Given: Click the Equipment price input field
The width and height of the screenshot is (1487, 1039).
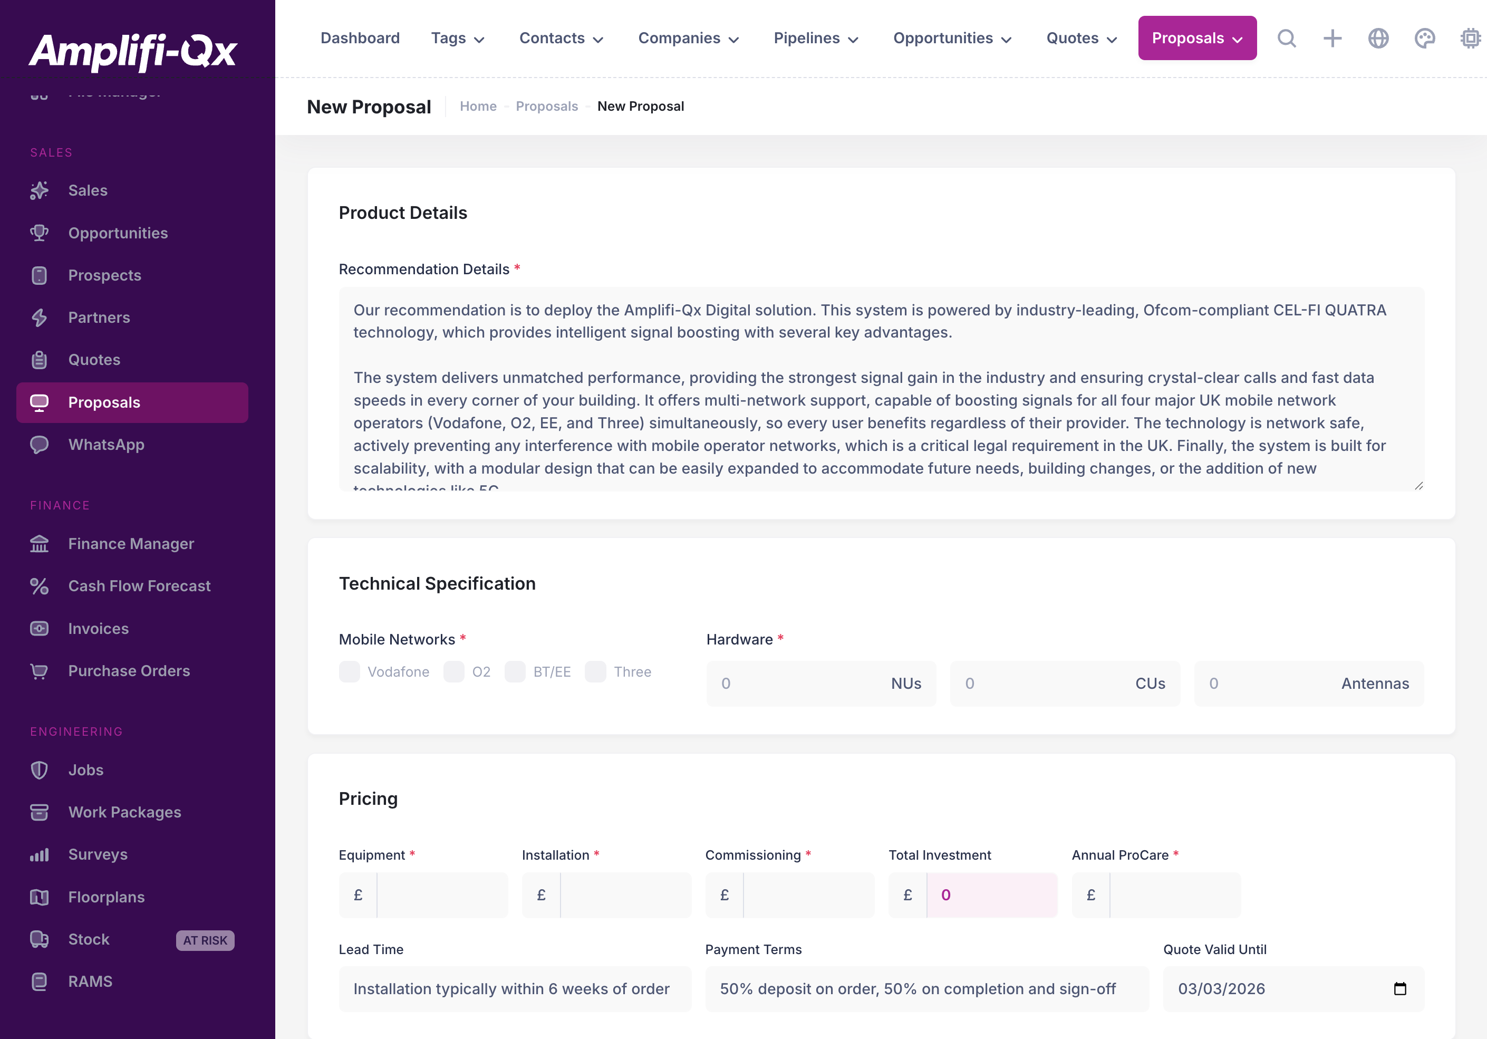Looking at the screenshot, I should coord(442,894).
